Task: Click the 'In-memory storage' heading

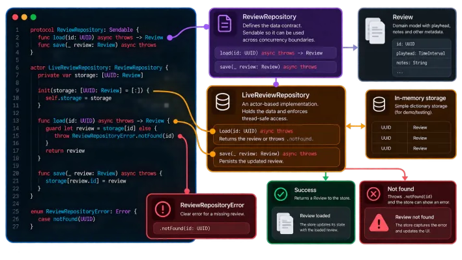Action: [420, 98]
